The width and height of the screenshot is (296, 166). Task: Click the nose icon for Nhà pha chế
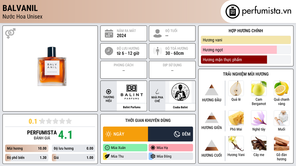point(157,92)
